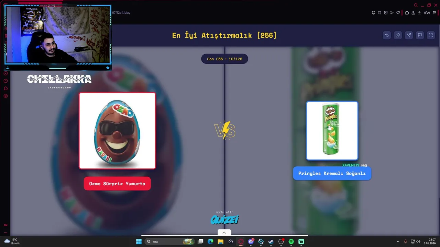
Task: Open Task View from the taskbar
Action: pyautogui.click(x=201, y=242)
